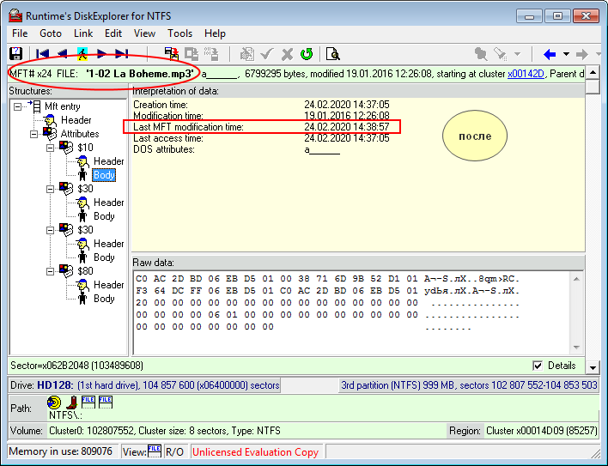Viewport: 608px width, 466px height.
Task: Click the blue back arrow
Action: 550,54
